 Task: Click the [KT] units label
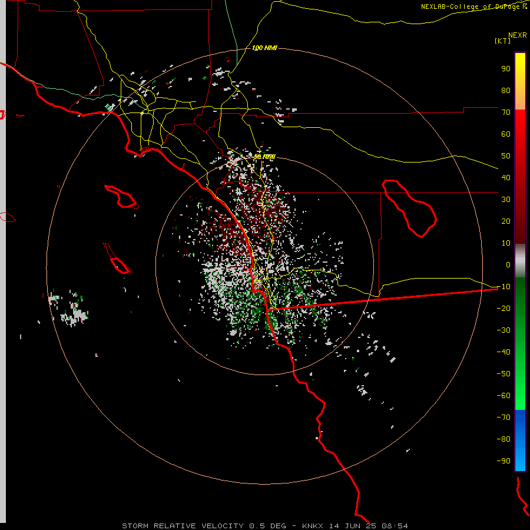(x=503, y=41)
